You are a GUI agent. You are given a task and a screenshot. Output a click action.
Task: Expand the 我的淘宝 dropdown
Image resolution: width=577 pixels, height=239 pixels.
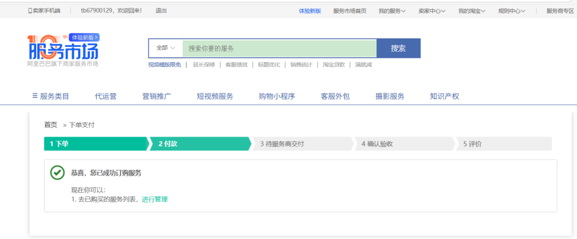click(471, 11)
